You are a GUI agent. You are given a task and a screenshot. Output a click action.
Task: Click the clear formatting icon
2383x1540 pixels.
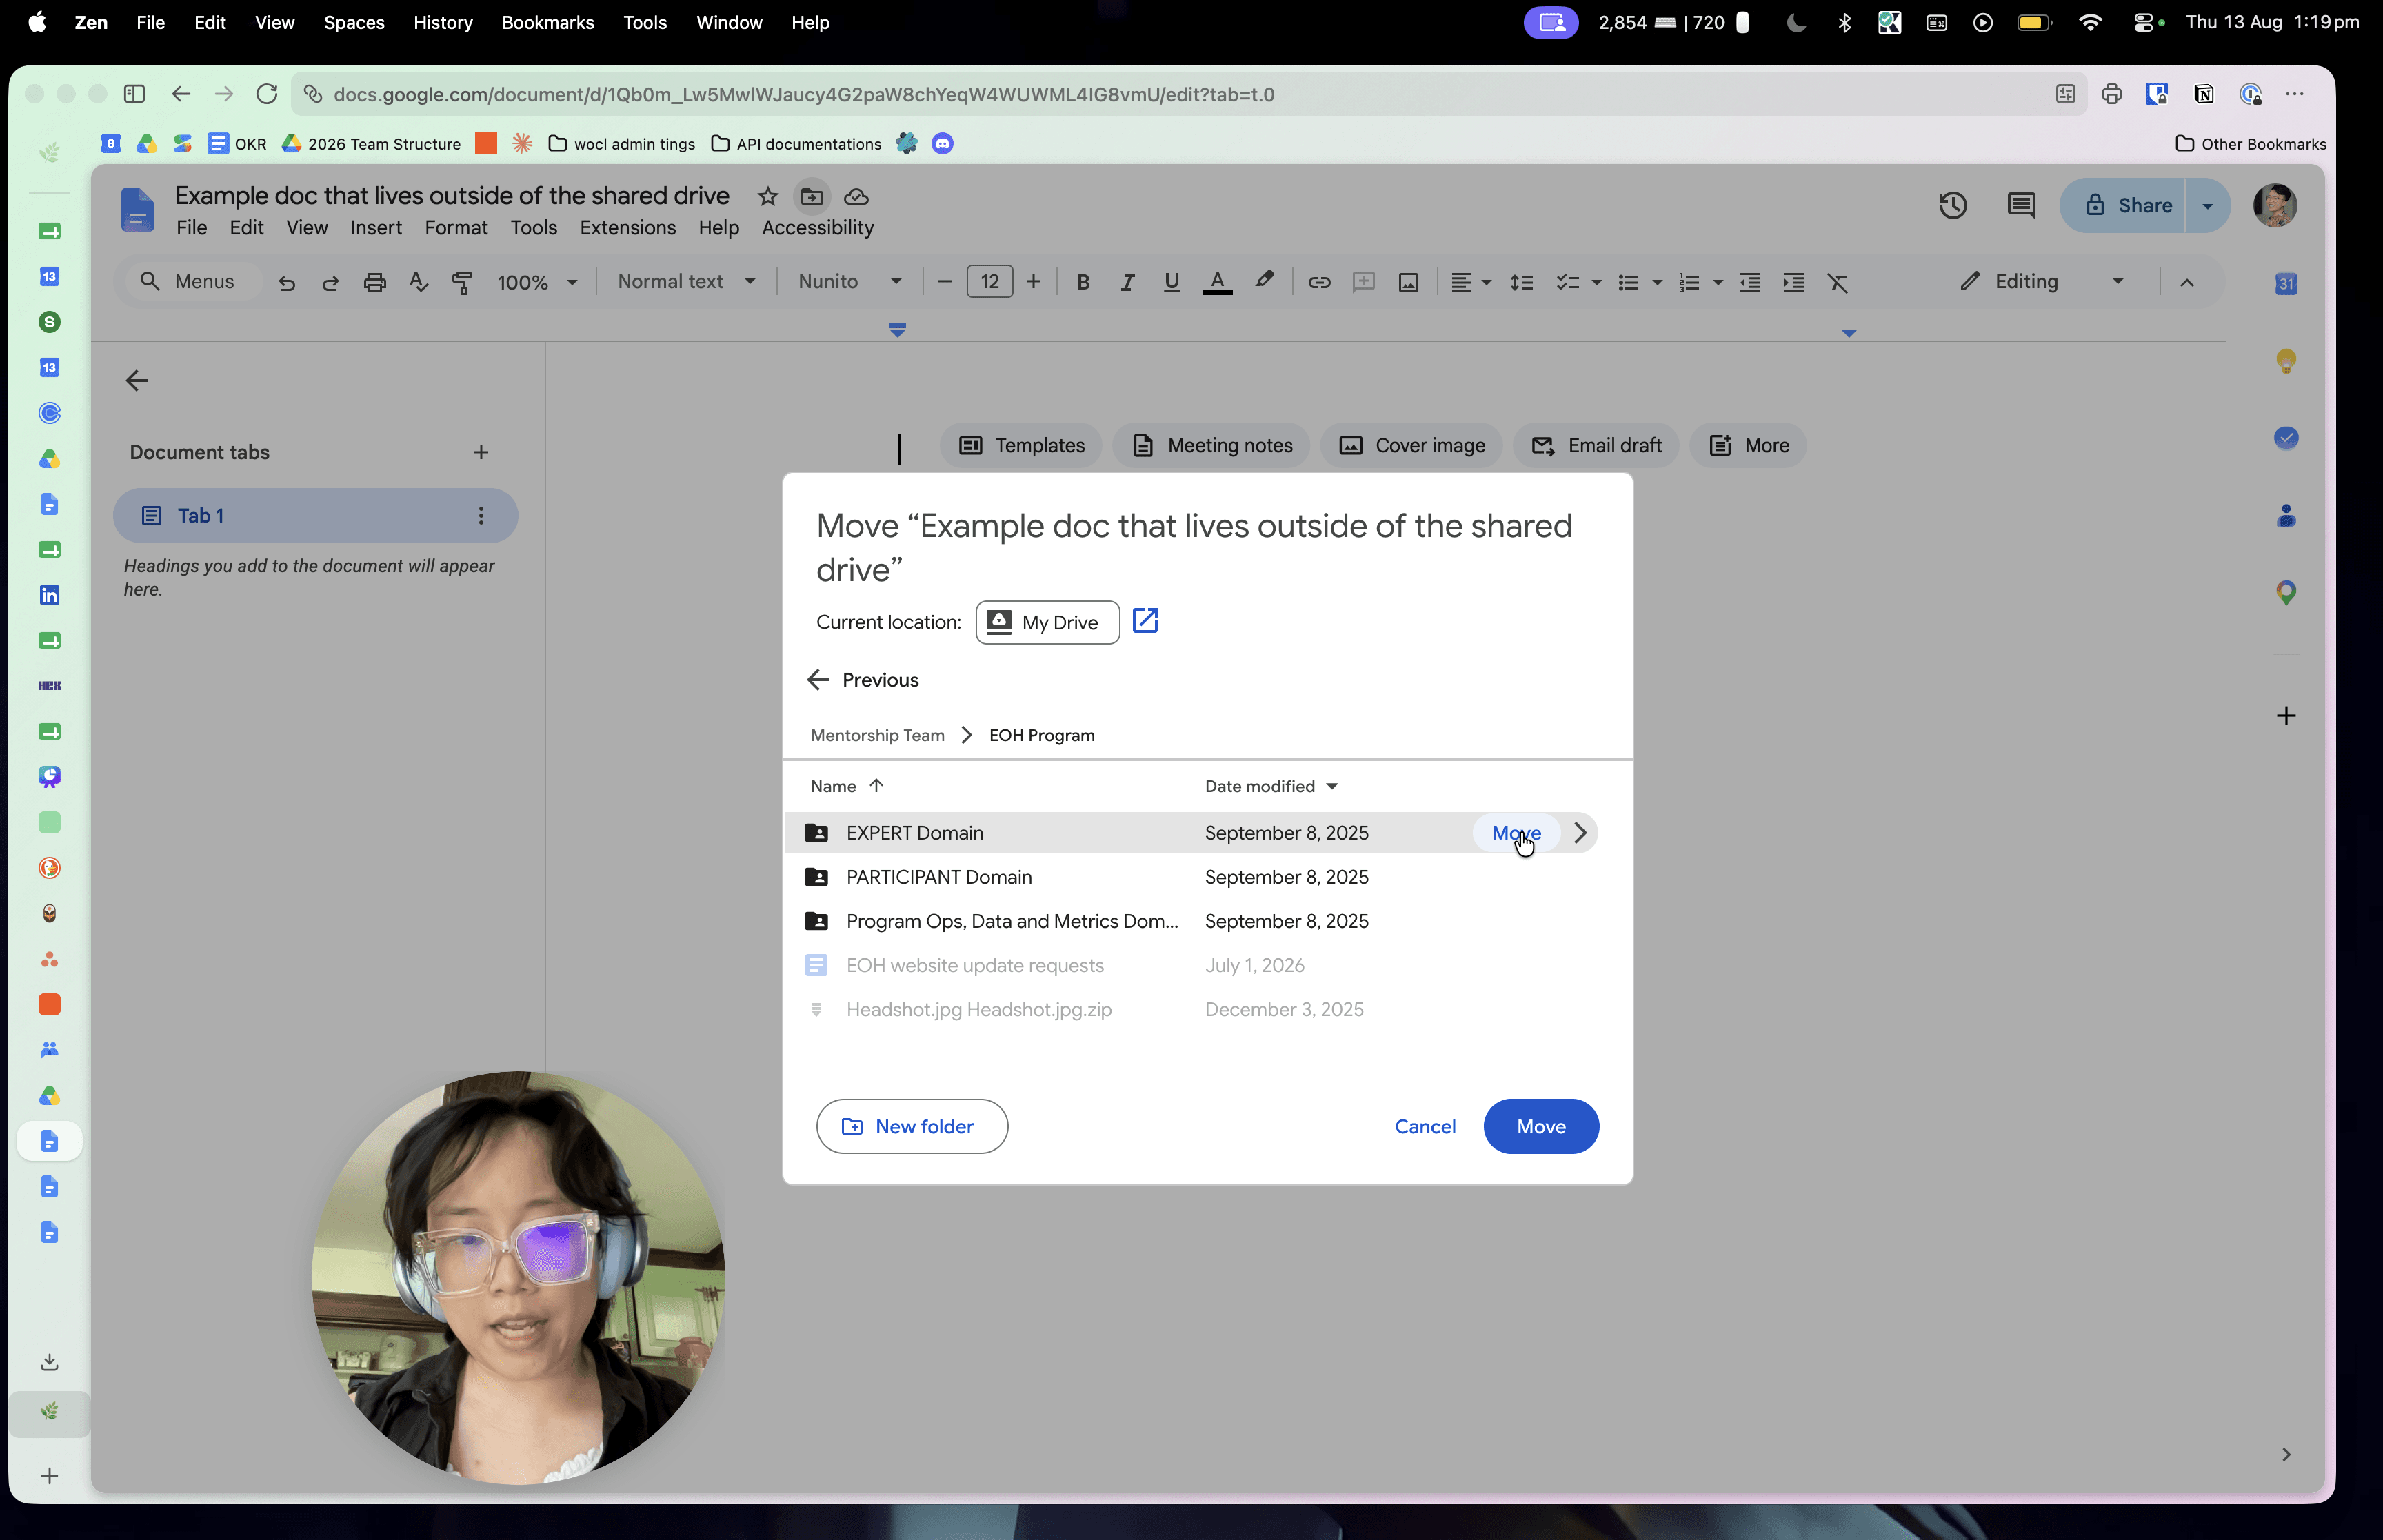(x=1838, y=283)
